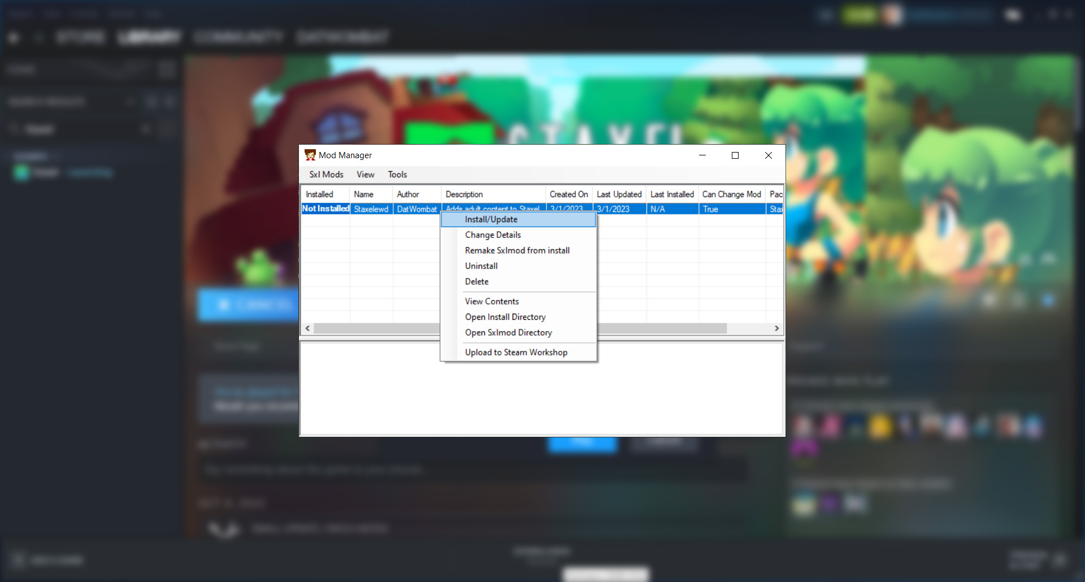
Task: Sort by the Author column header
Action: pyautogui.click(x=416, y=194)
